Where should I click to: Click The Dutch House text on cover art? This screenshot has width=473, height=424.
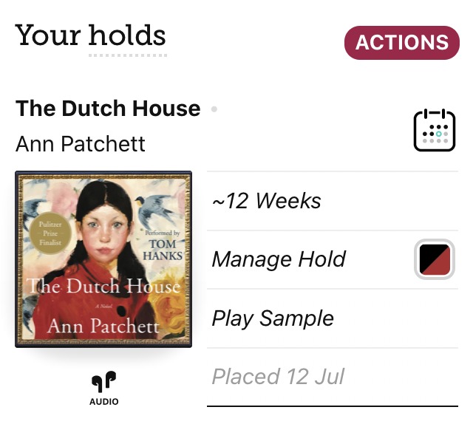103,287
